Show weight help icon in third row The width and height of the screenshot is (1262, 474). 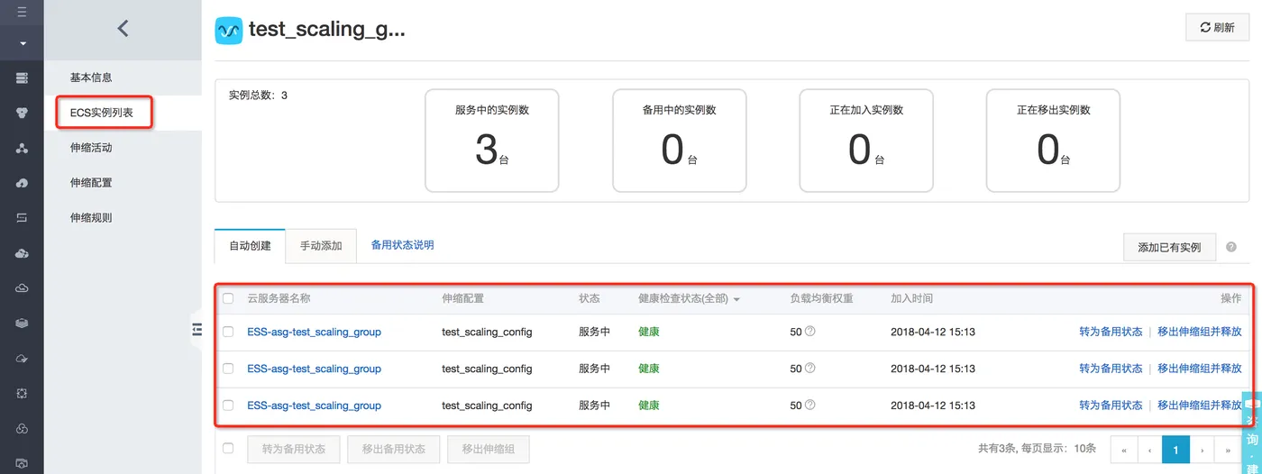[x=809, y=406]
